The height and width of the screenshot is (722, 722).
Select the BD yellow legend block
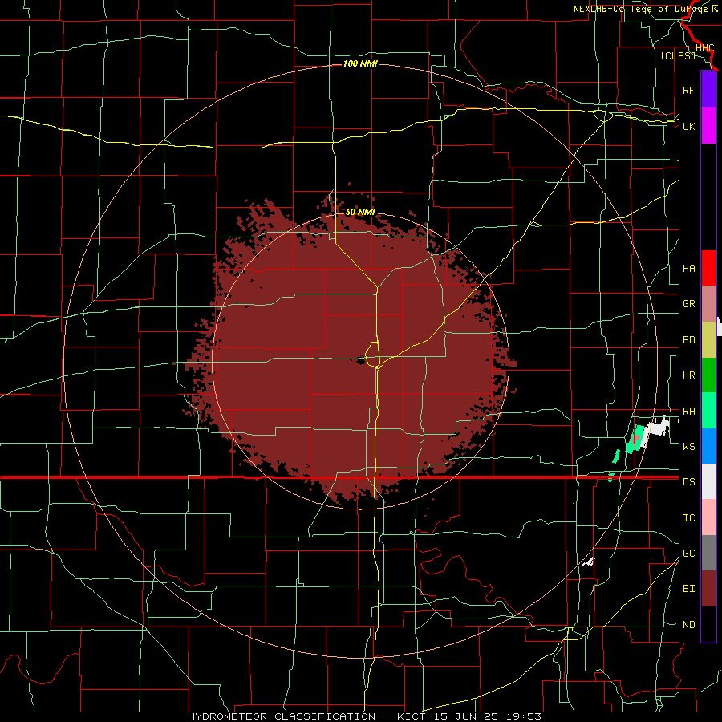click(708, 340)
